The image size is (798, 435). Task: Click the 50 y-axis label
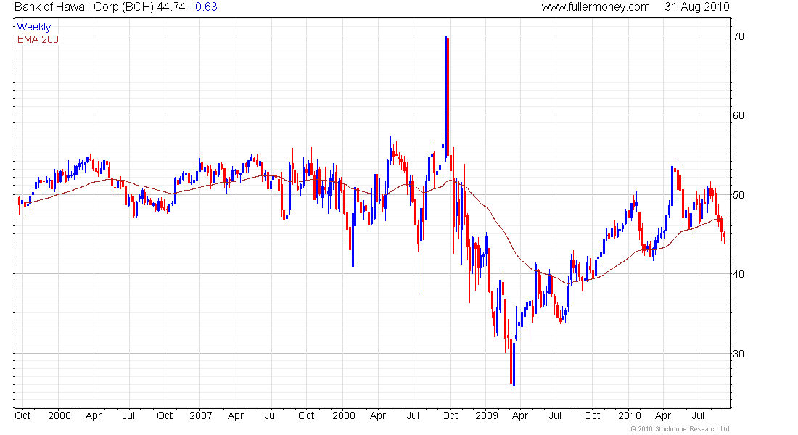[x=739, y=195]
